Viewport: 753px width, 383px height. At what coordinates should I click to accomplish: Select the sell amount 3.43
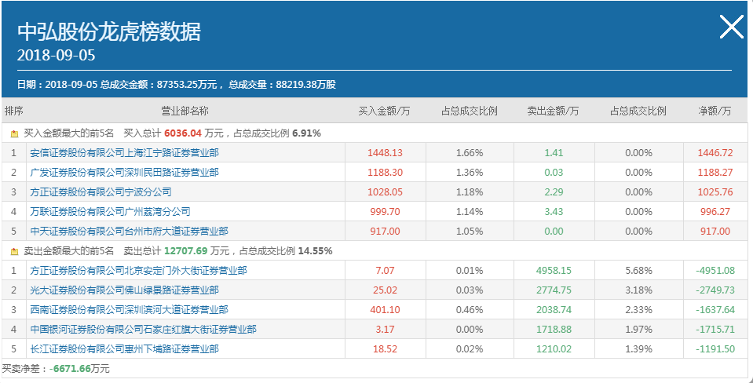click(x=554, y=212)
